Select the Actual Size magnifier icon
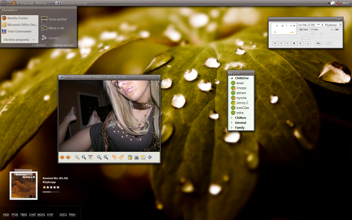Viewport: 352px width, 220px height. tap(84, 157)
